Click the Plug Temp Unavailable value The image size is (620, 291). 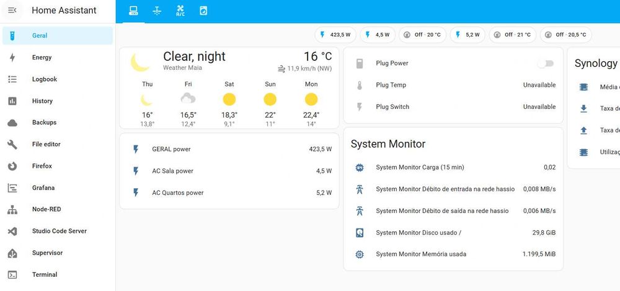click(x=539, y=85)
